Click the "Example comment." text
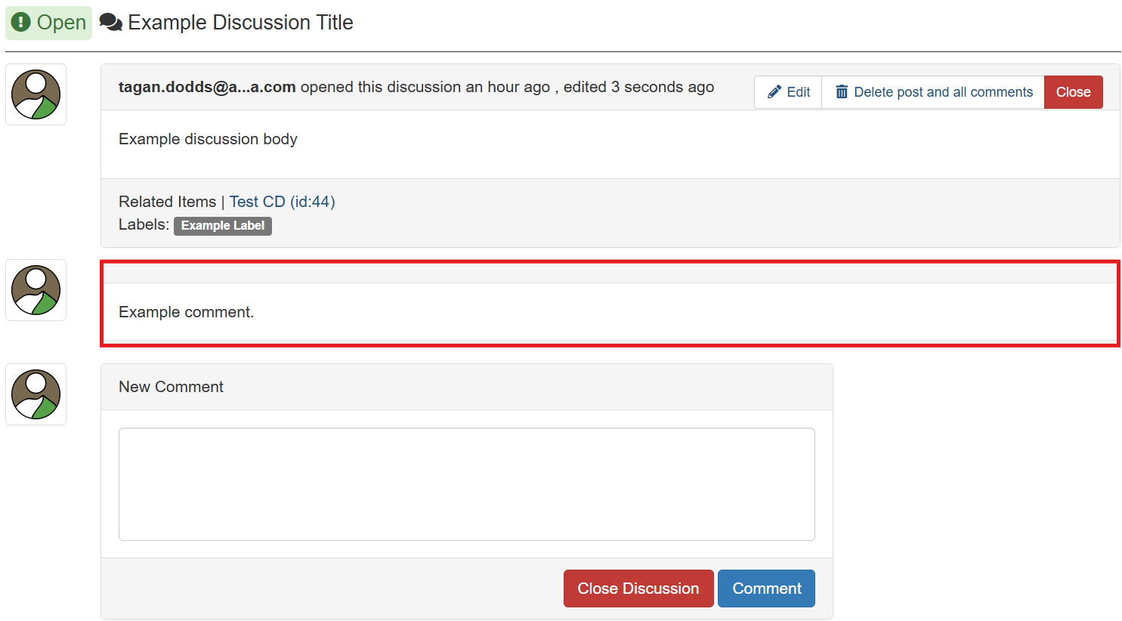Image resolution: width=1122 pixels, height=621 pixels. [186, 312]
